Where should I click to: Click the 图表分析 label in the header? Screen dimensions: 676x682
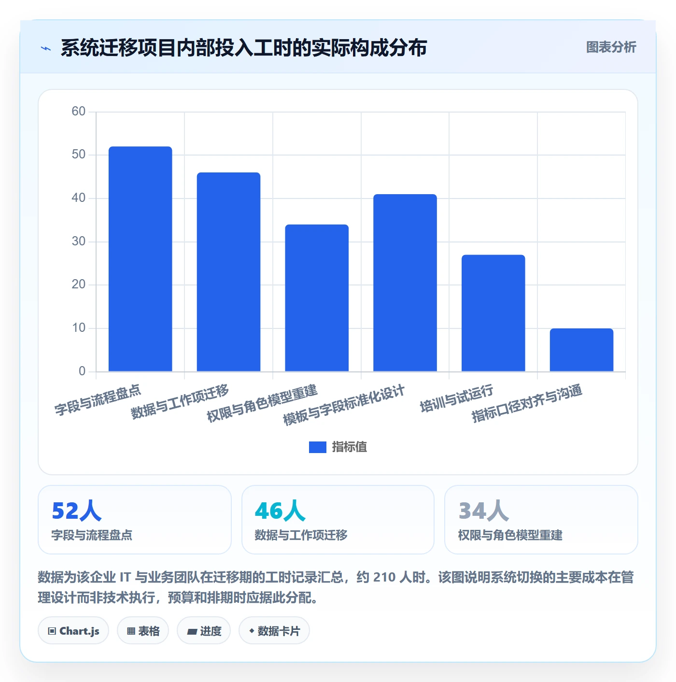[611, 47]
